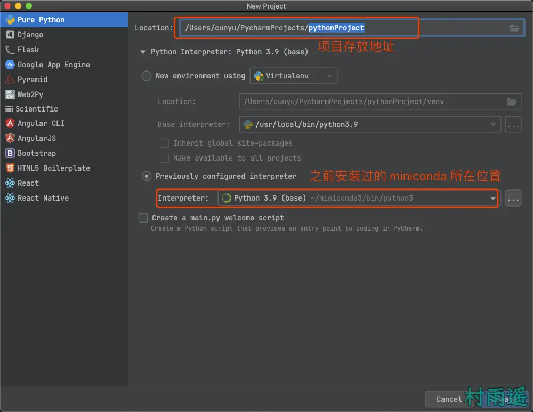
Task: Choose the HTML5 Boilerplate icon
Action: click(10, 168)
